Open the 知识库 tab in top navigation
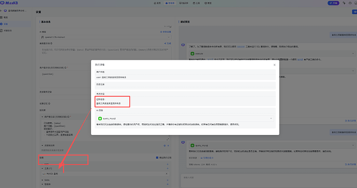 184,3
